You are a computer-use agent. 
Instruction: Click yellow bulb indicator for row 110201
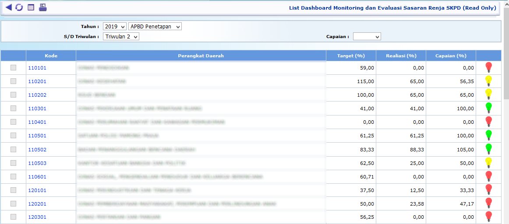(488, 81)
